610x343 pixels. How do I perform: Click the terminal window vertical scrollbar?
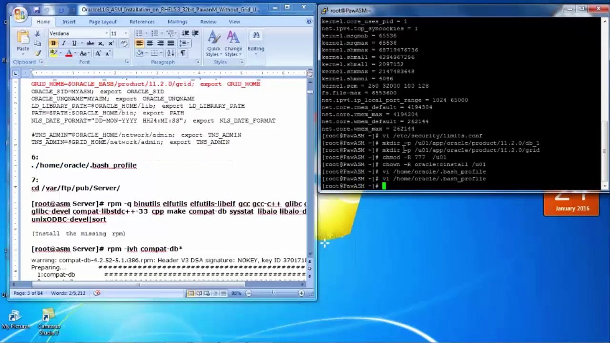(x=606, y=104)
